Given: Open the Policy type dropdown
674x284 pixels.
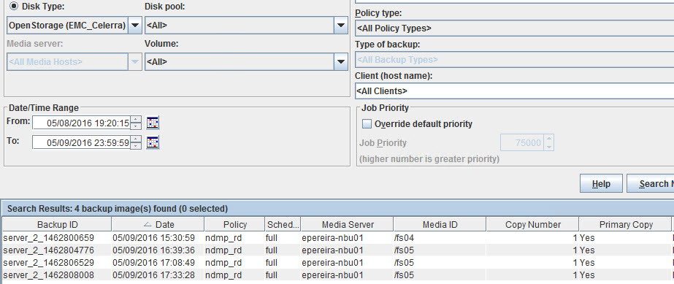Looking at the screenshot, I should [515, 28].
